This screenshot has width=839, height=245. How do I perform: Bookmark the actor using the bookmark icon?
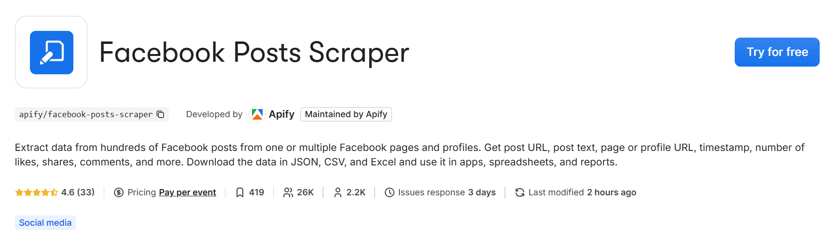click(240, 192)
